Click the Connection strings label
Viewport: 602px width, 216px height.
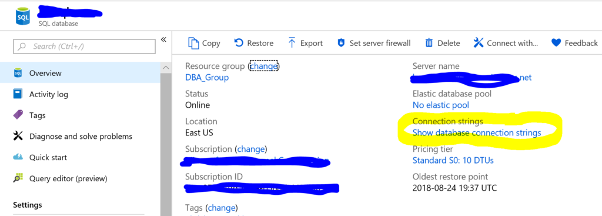[447, 121]
